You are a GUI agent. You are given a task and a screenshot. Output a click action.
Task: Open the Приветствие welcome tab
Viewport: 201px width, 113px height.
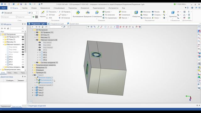coord(73,24)
